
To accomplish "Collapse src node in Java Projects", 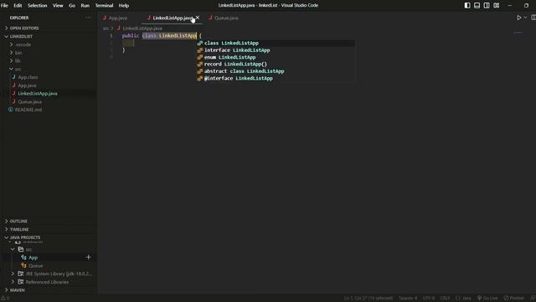I will [13, 249].
